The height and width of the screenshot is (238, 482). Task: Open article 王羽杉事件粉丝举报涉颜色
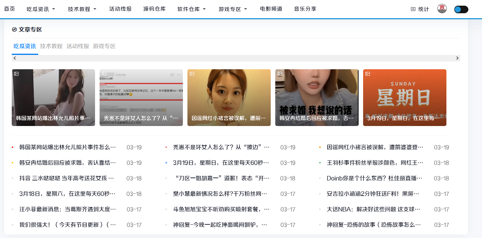pyautogui.click(x=375, y=163)
